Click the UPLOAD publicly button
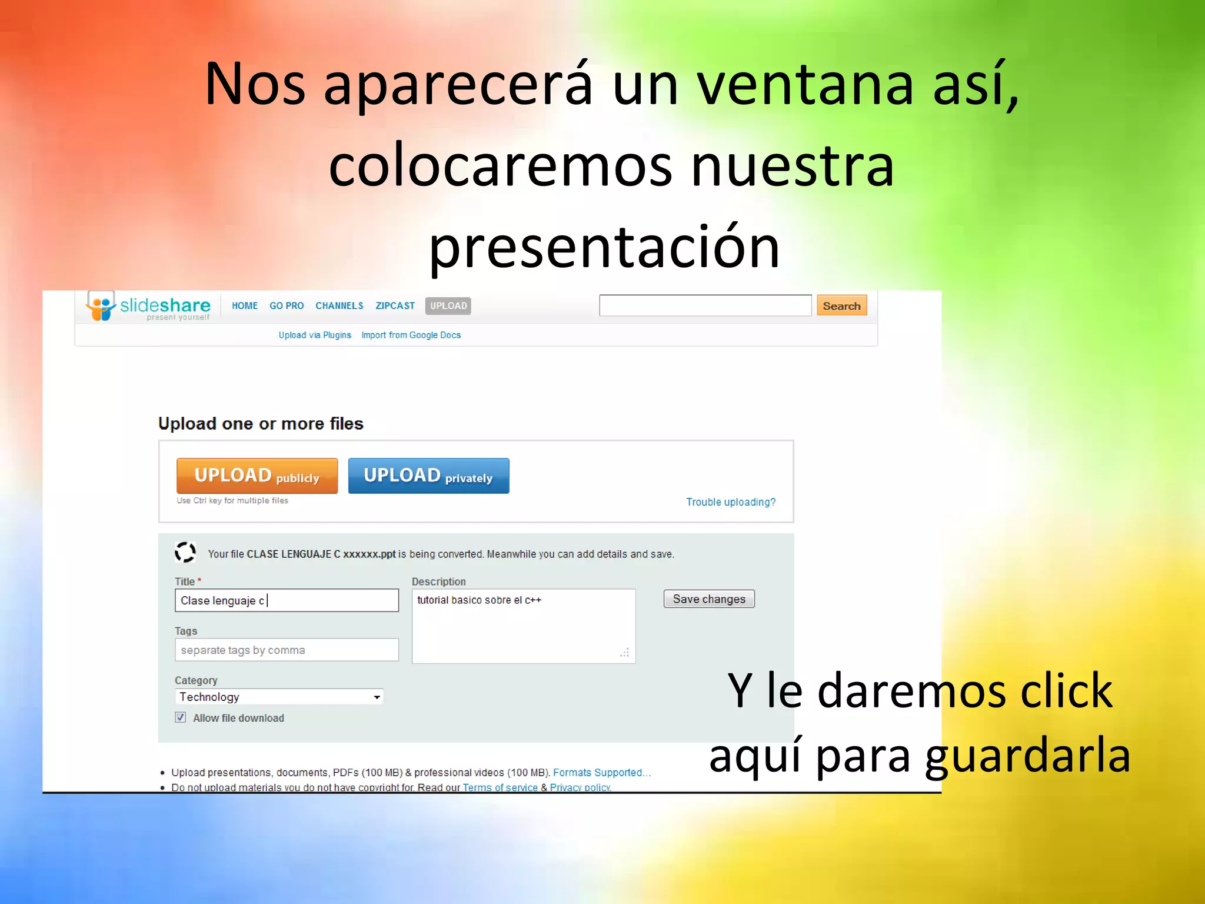The width and height of the screenshot is (1205, 904). pyautogui.click(x=257, y=476)
